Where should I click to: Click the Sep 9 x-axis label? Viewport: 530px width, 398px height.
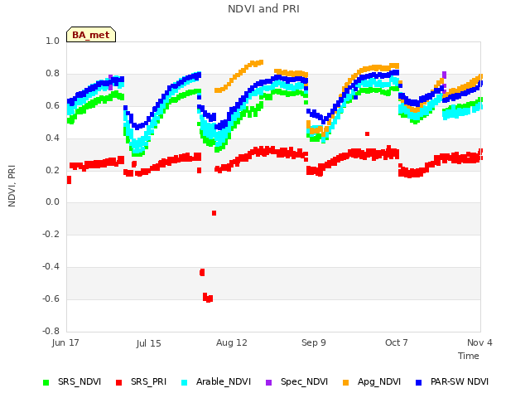coord(314,342)
